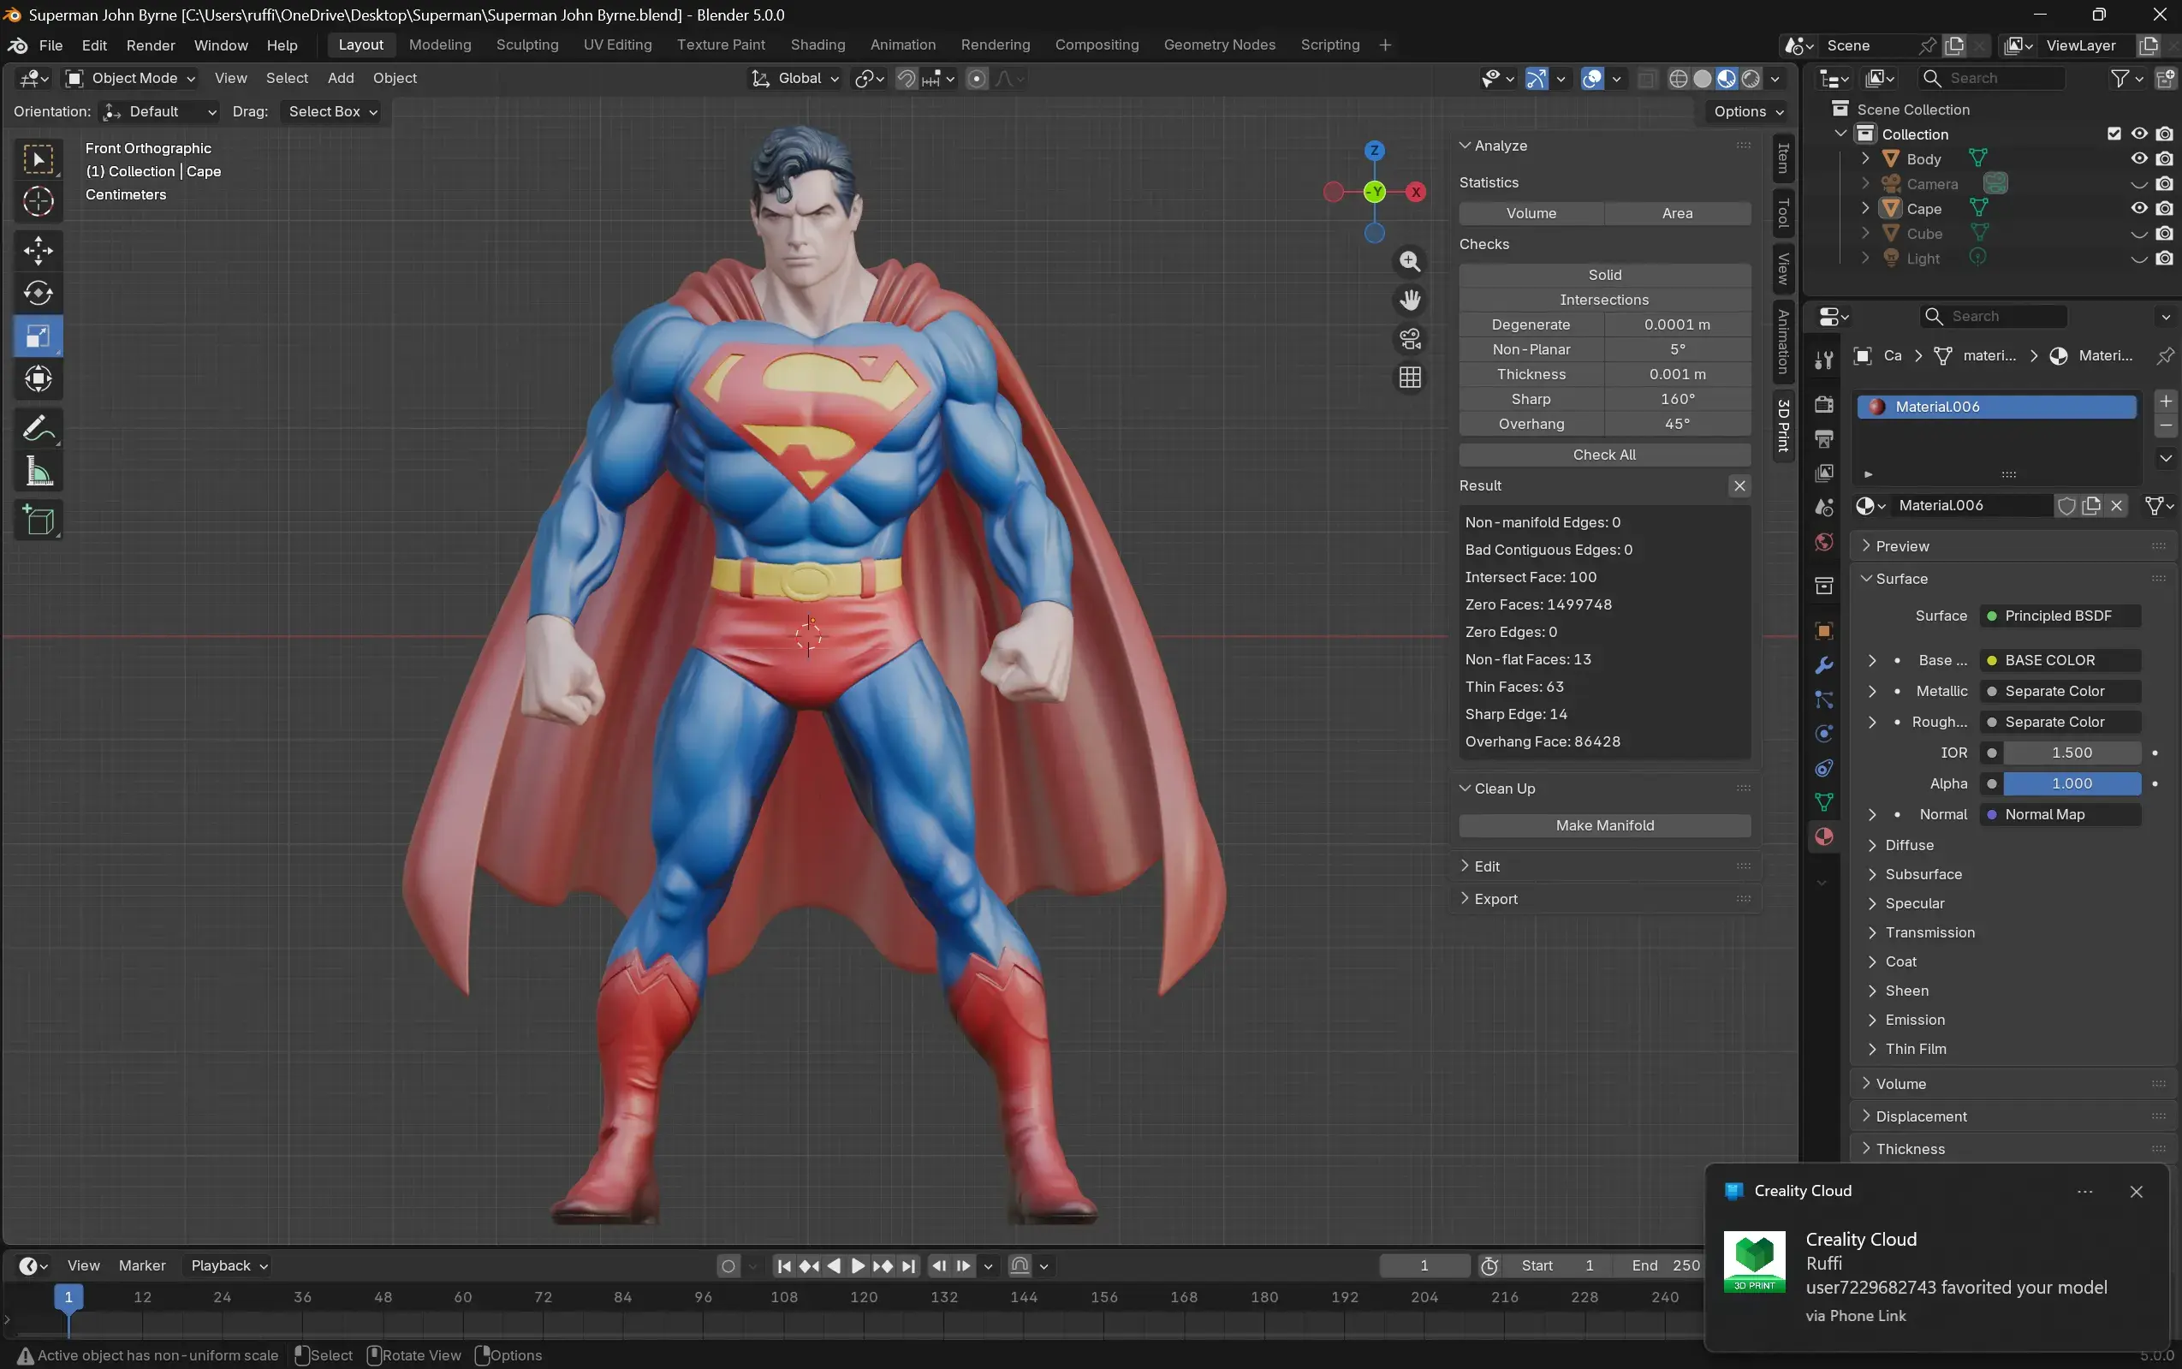Open the Options dropdown in viewport
2182x1369 pixels.
(x=1748, y=111)
